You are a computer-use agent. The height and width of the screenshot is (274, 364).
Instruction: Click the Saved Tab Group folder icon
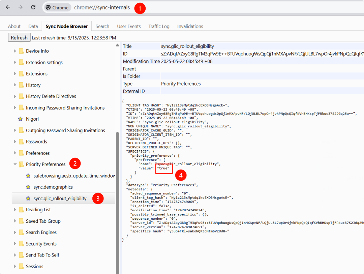[x=21, y=221]
